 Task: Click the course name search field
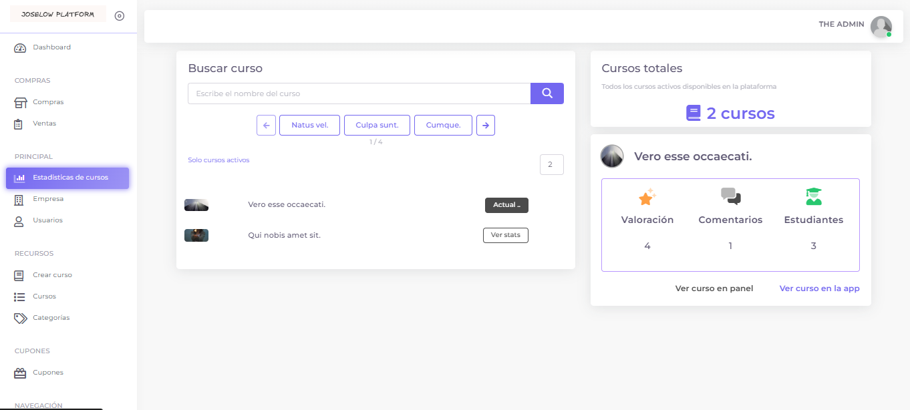point(359,93)
